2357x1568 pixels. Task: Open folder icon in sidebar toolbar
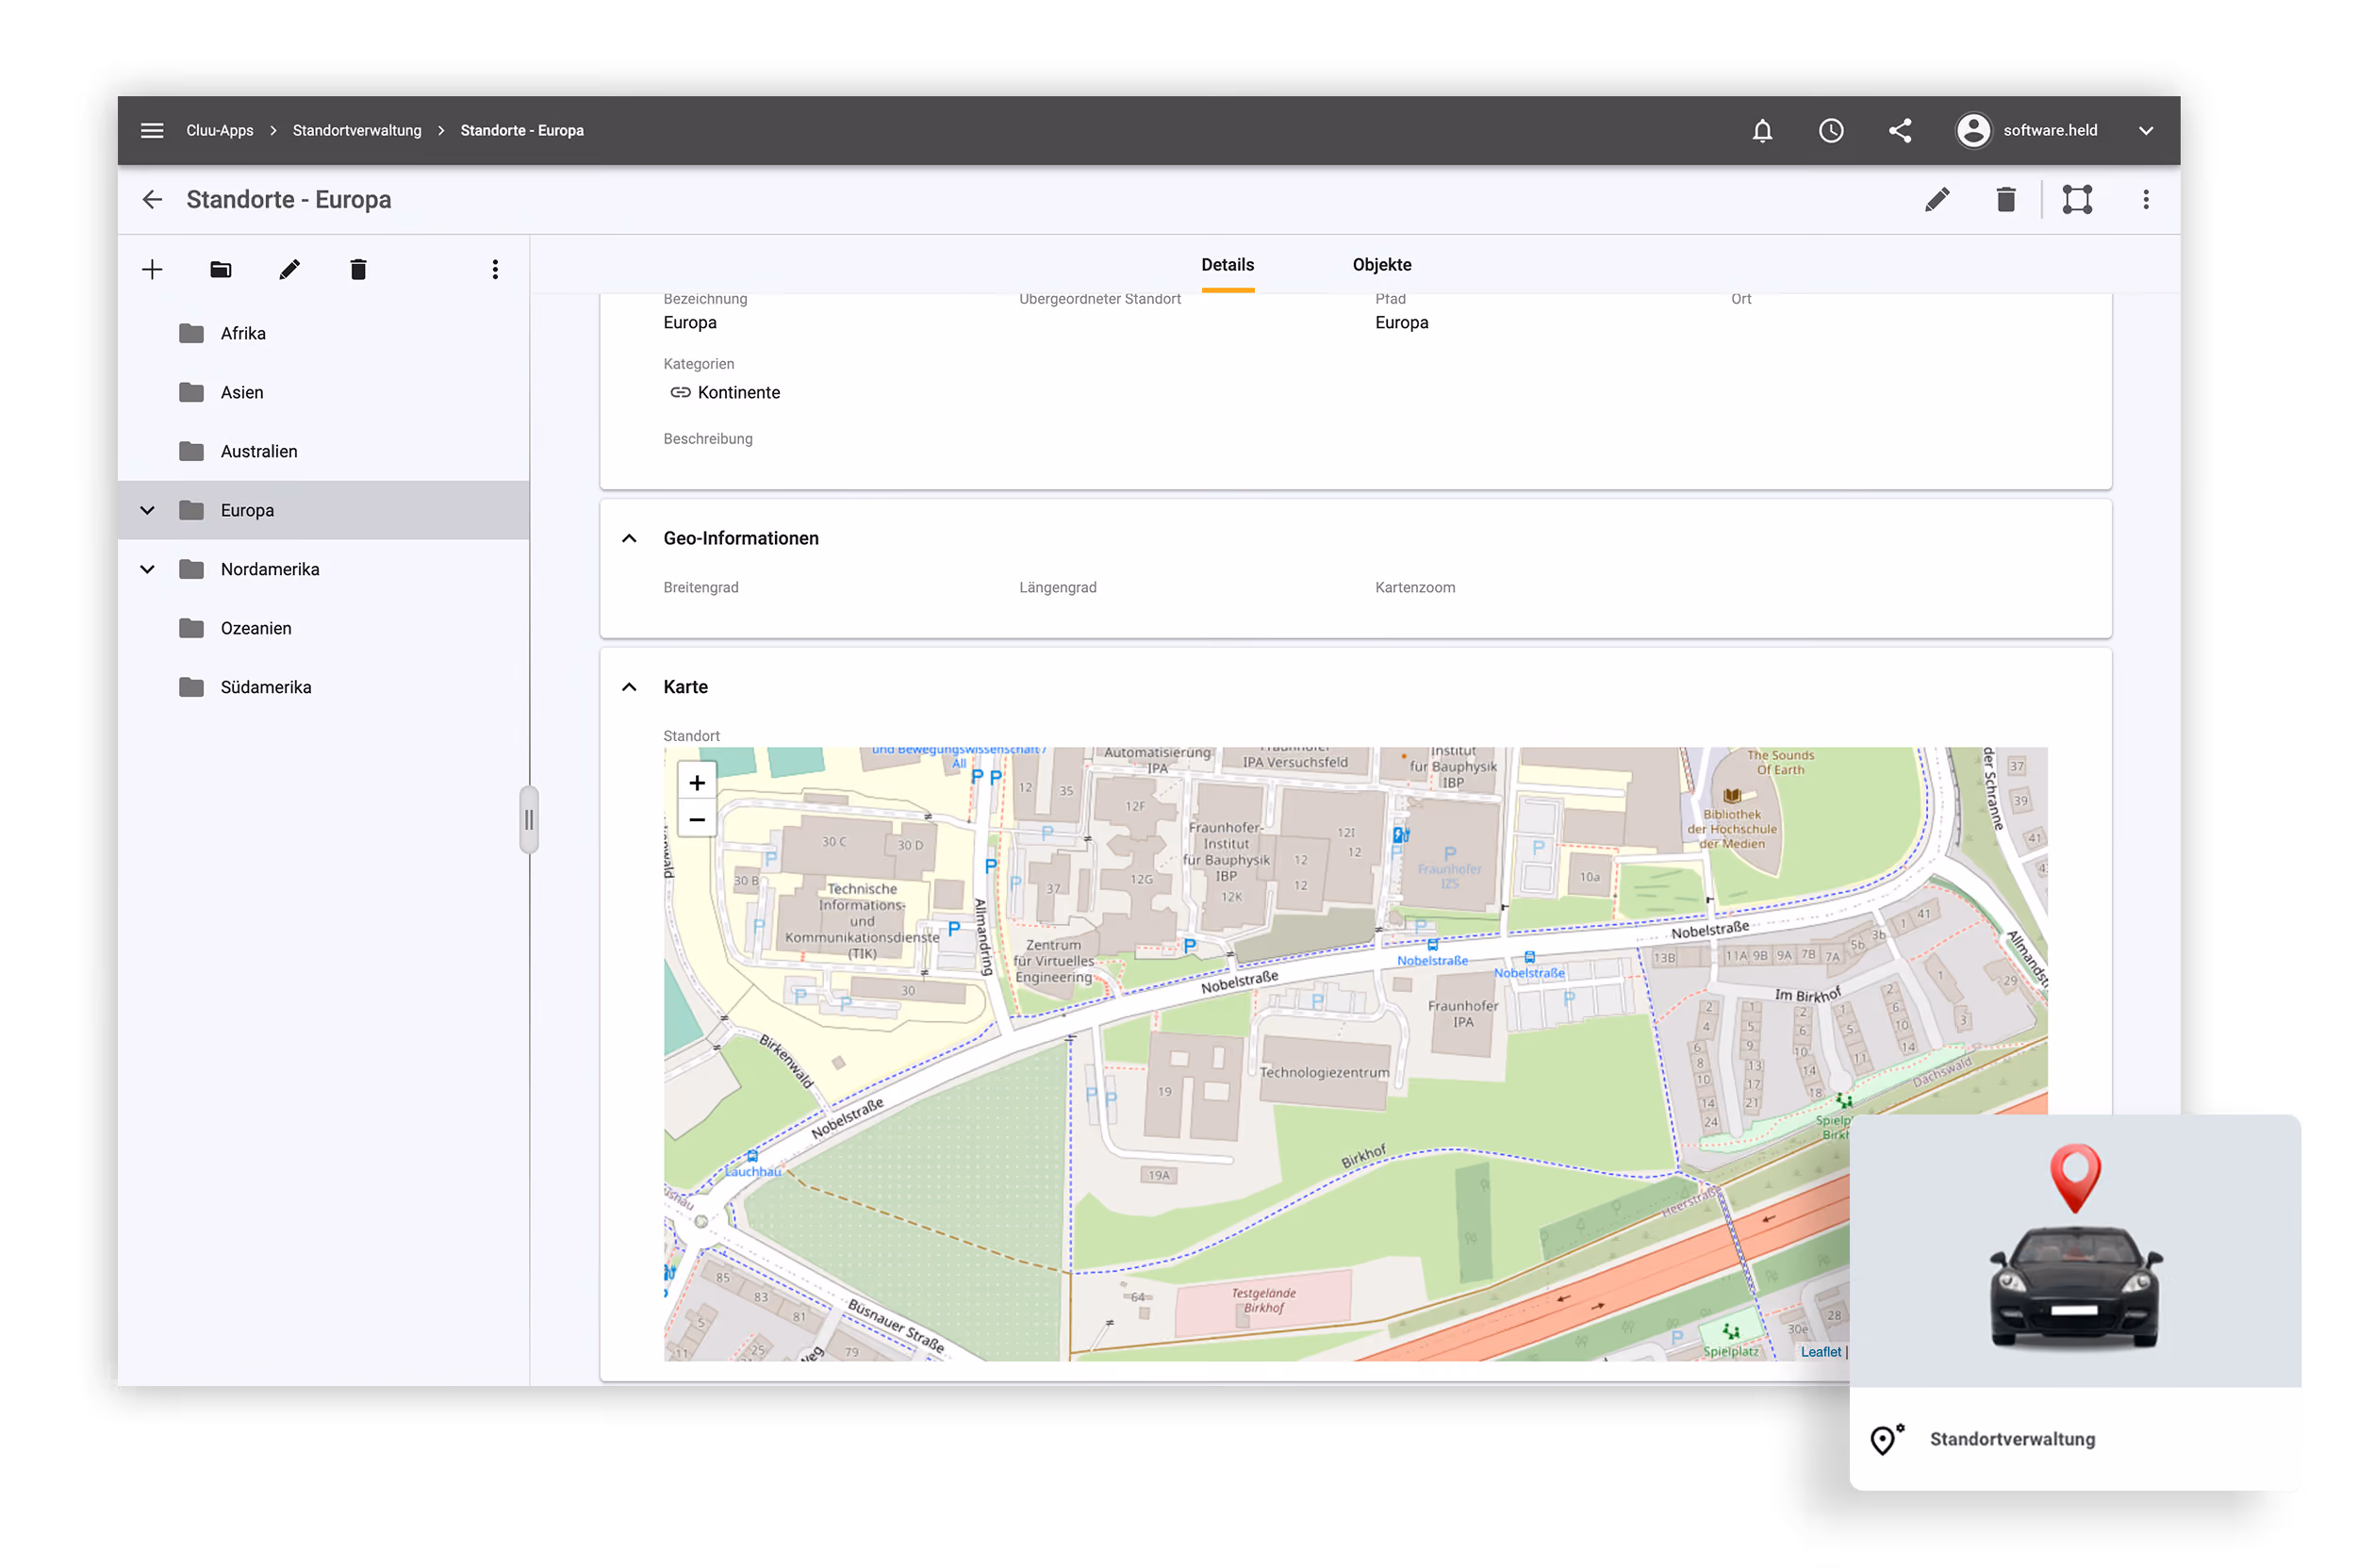tap(221, 269)
